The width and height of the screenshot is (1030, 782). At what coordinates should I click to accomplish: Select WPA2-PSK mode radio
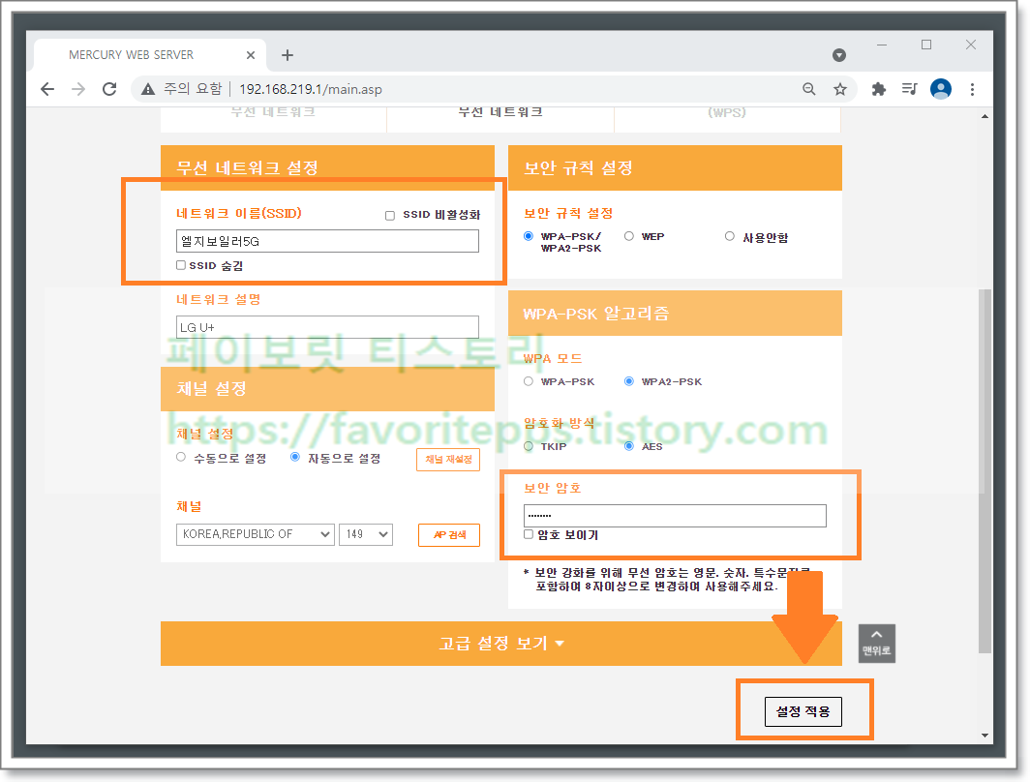pos(629,381)
